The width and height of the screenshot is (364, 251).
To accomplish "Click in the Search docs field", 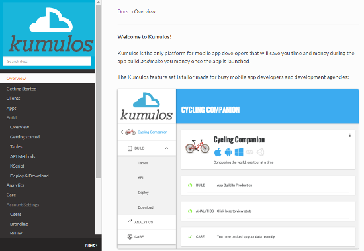I will 47,61.
